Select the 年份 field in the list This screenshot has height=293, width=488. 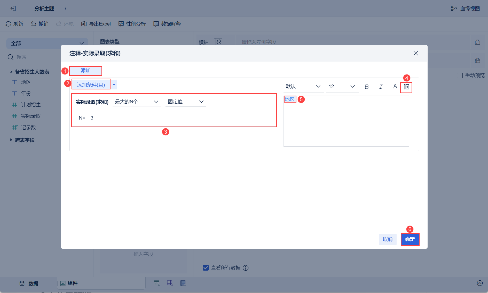click(x=26, y=93)
